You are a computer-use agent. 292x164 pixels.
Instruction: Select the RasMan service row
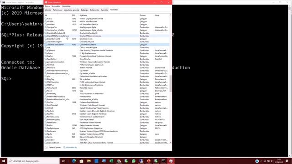coord(107,114)
